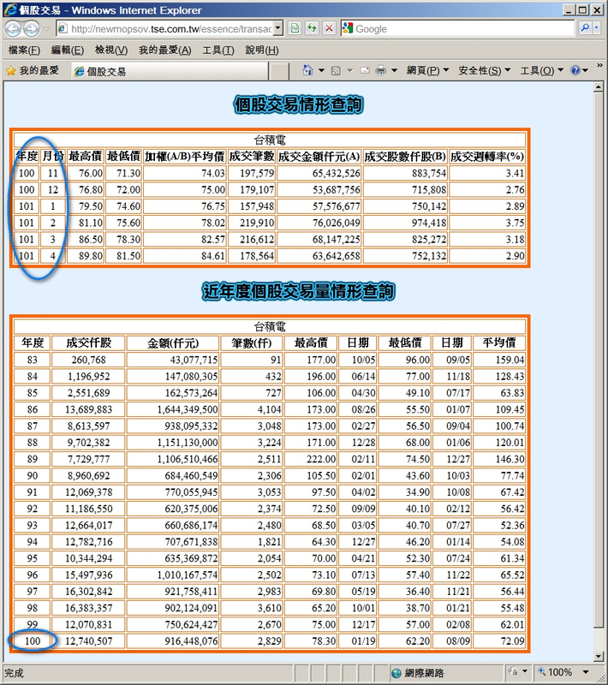Expand the zoom level dropdown arrow
The image size is (608, 685).
point(586,672)
